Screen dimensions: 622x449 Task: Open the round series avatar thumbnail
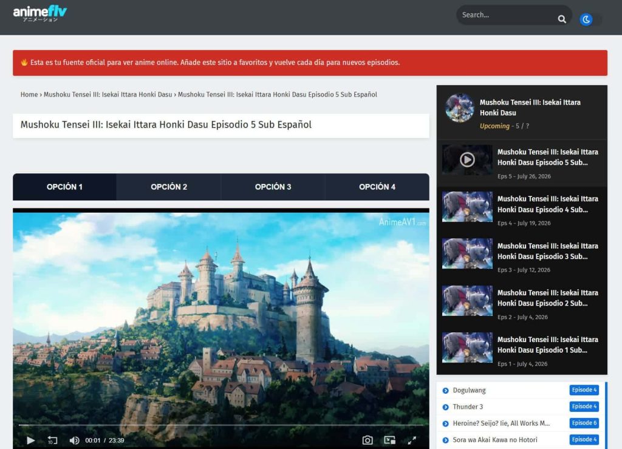(459, 108)
